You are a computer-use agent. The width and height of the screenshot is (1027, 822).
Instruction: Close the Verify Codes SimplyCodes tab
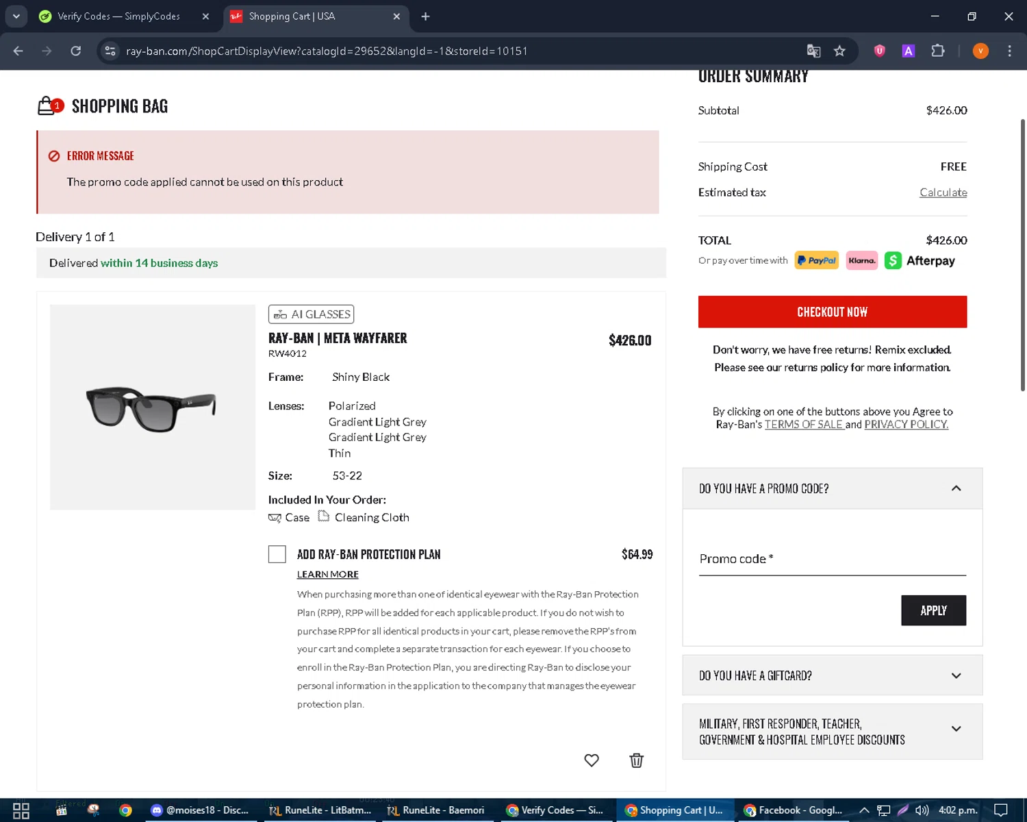pos(205,16)
